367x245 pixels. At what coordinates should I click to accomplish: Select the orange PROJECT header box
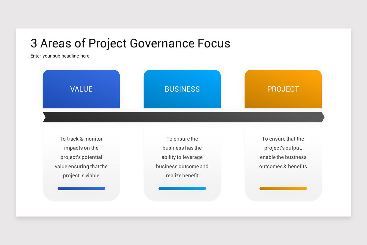[283, 89]
